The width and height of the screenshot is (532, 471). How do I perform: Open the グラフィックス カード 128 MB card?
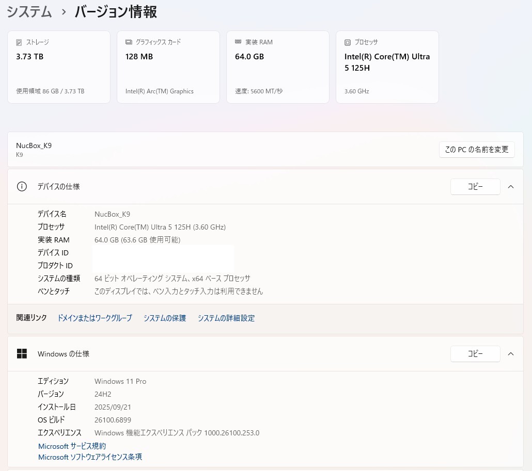point(168,67)
